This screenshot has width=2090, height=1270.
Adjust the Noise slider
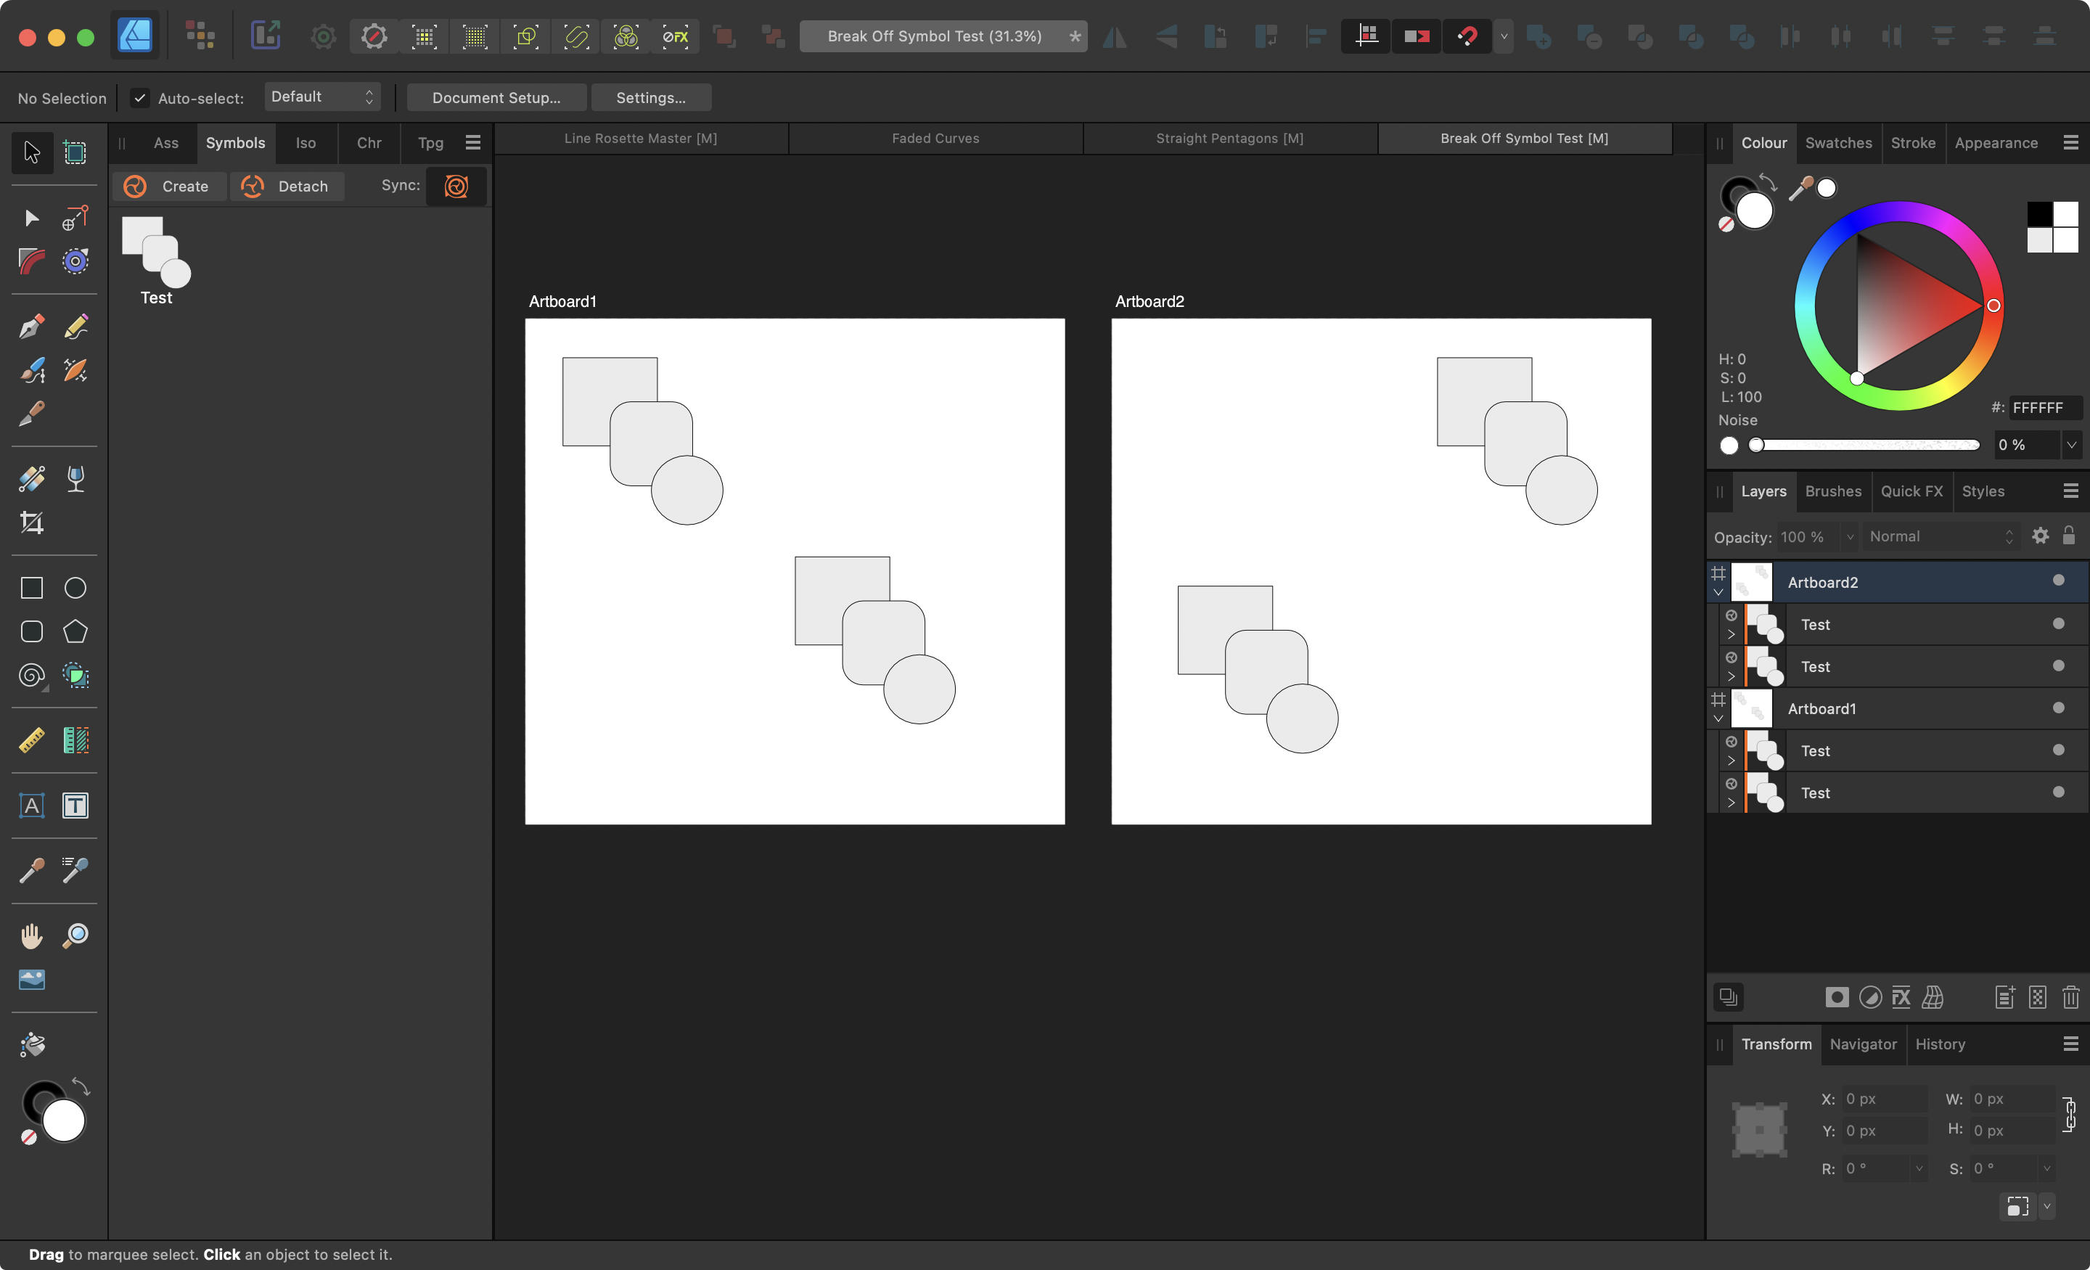1866,445
